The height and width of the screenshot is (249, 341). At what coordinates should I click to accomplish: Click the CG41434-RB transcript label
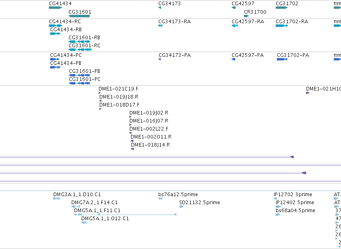pyautogui.click(x=66, y=30)
